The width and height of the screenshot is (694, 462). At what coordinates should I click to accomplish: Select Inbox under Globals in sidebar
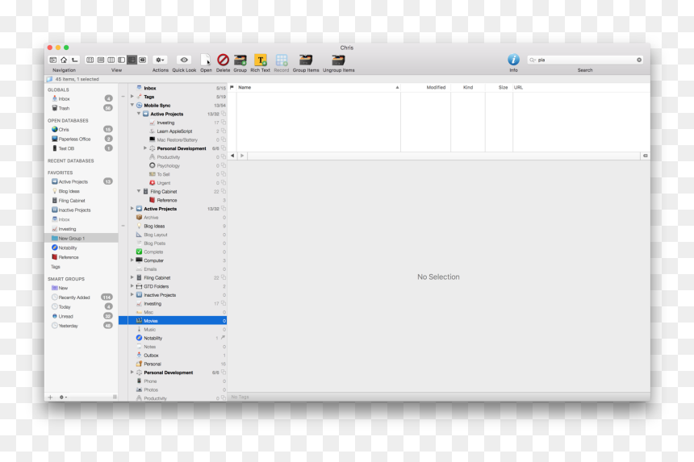click(81, 98)
